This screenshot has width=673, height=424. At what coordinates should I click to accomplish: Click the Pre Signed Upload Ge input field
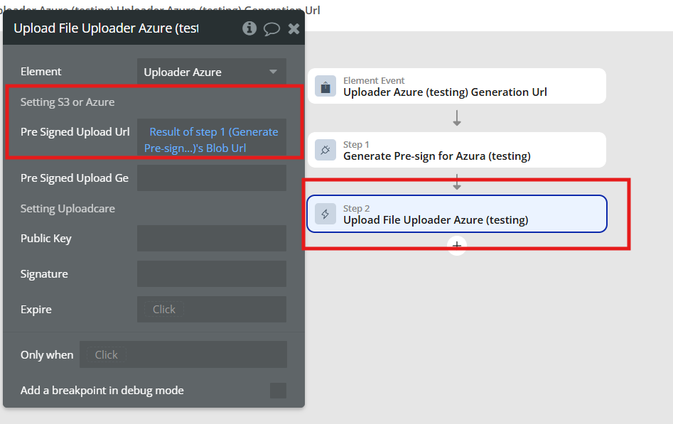pyautogui.click(x=212, y=178)
